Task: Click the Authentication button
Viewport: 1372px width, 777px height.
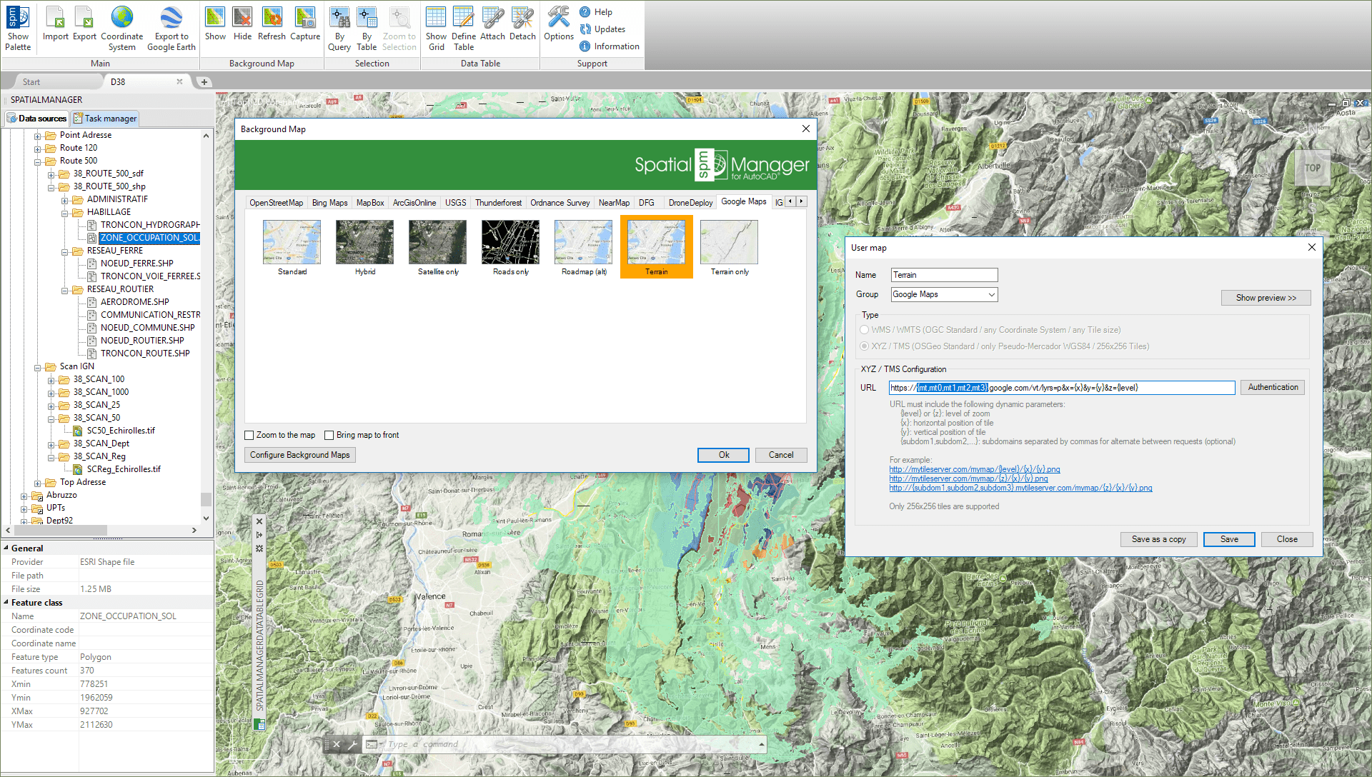Action: click(1273, 387)
